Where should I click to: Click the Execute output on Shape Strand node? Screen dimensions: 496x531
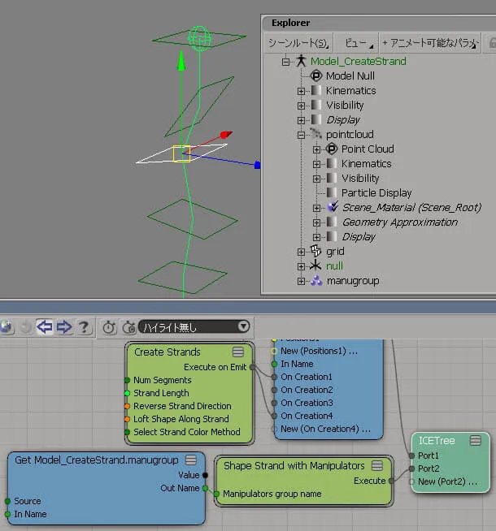391,481
